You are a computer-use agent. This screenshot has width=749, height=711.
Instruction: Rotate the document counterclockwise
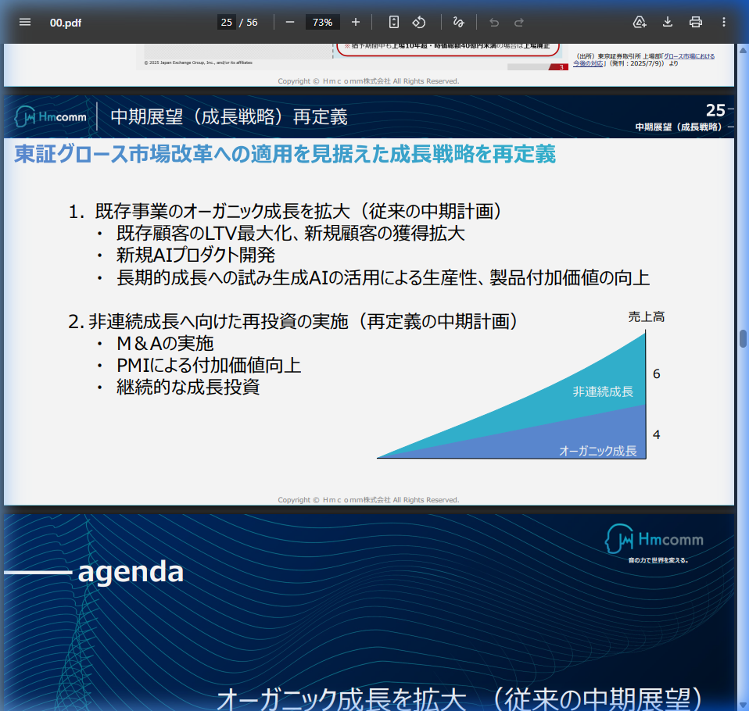[x=419, y=22]
